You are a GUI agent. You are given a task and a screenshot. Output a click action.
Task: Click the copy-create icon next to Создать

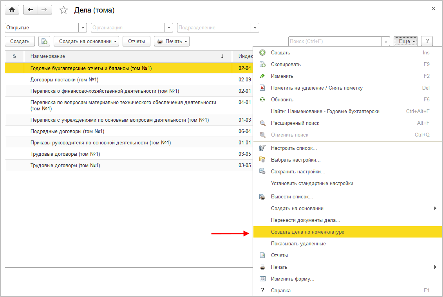pyautogui.click(x=44, y=41)
